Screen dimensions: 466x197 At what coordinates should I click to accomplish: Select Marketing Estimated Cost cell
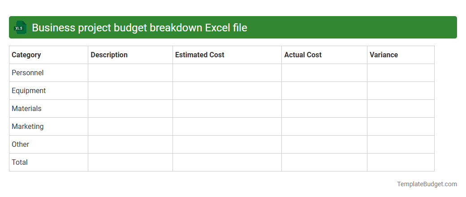coord(227,127)
